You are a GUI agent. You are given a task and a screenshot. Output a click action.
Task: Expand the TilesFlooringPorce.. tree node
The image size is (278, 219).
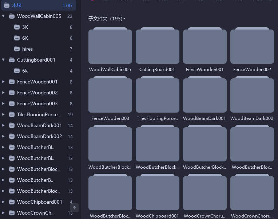point(3,114)
